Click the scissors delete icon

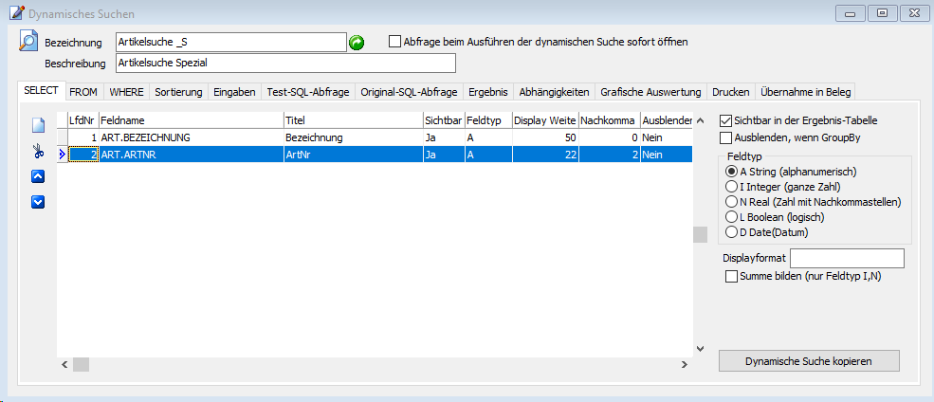tap(38, 151)
